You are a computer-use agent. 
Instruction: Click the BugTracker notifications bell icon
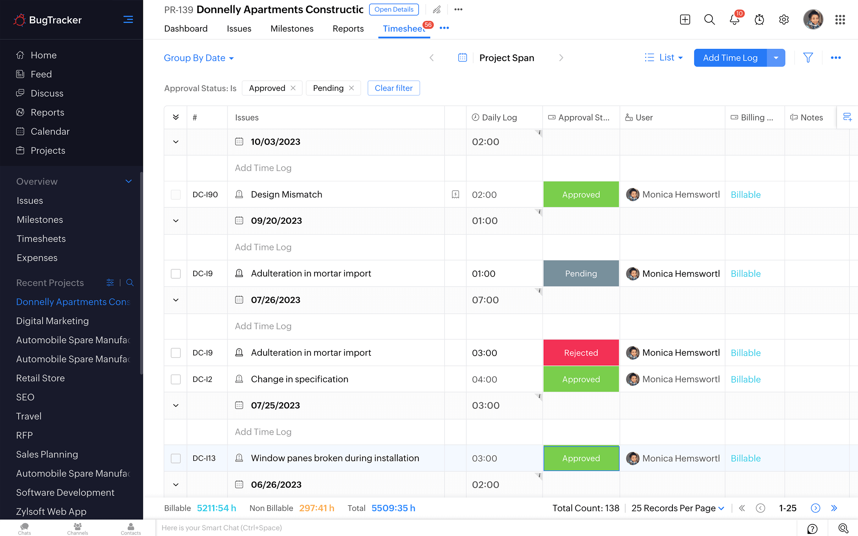[x=734, y=19]
